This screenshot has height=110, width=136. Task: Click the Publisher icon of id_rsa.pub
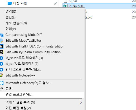pos(66,6)
